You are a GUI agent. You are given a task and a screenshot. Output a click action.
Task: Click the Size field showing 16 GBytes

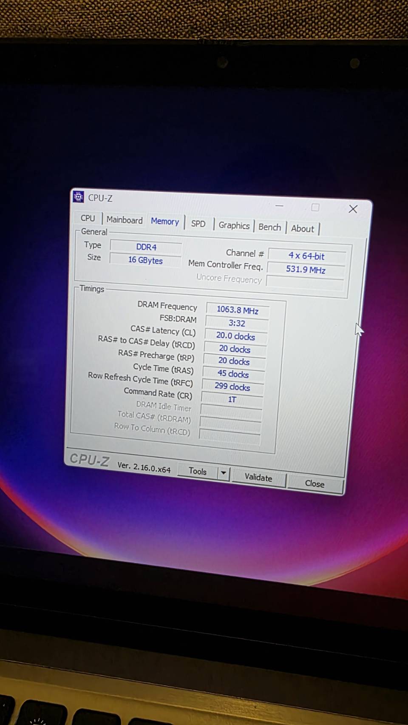tap(145, 260)
